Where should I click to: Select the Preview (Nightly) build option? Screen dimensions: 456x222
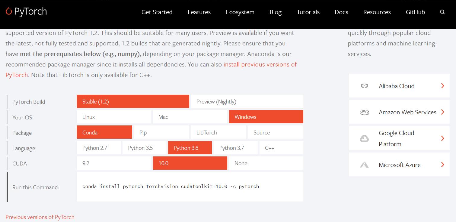coord(247,102)
